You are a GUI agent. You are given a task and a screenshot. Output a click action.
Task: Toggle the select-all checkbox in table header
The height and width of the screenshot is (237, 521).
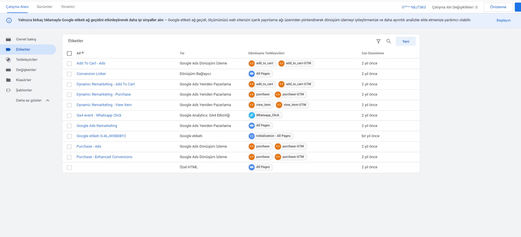(69, 53)
